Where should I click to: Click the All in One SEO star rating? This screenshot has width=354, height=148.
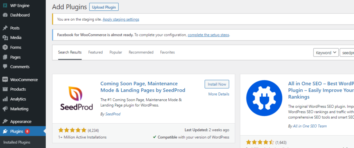click(x=260, y=142)
